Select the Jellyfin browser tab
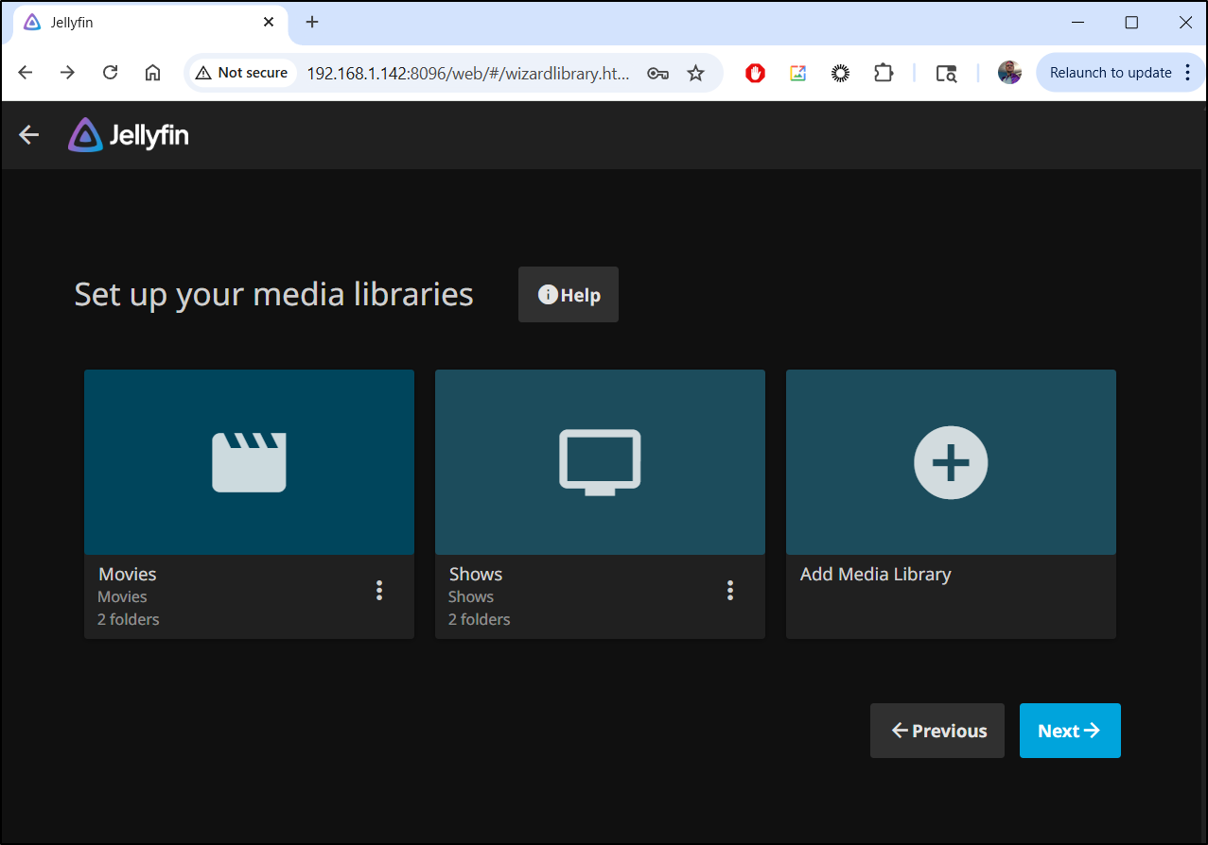 point(149,23)
